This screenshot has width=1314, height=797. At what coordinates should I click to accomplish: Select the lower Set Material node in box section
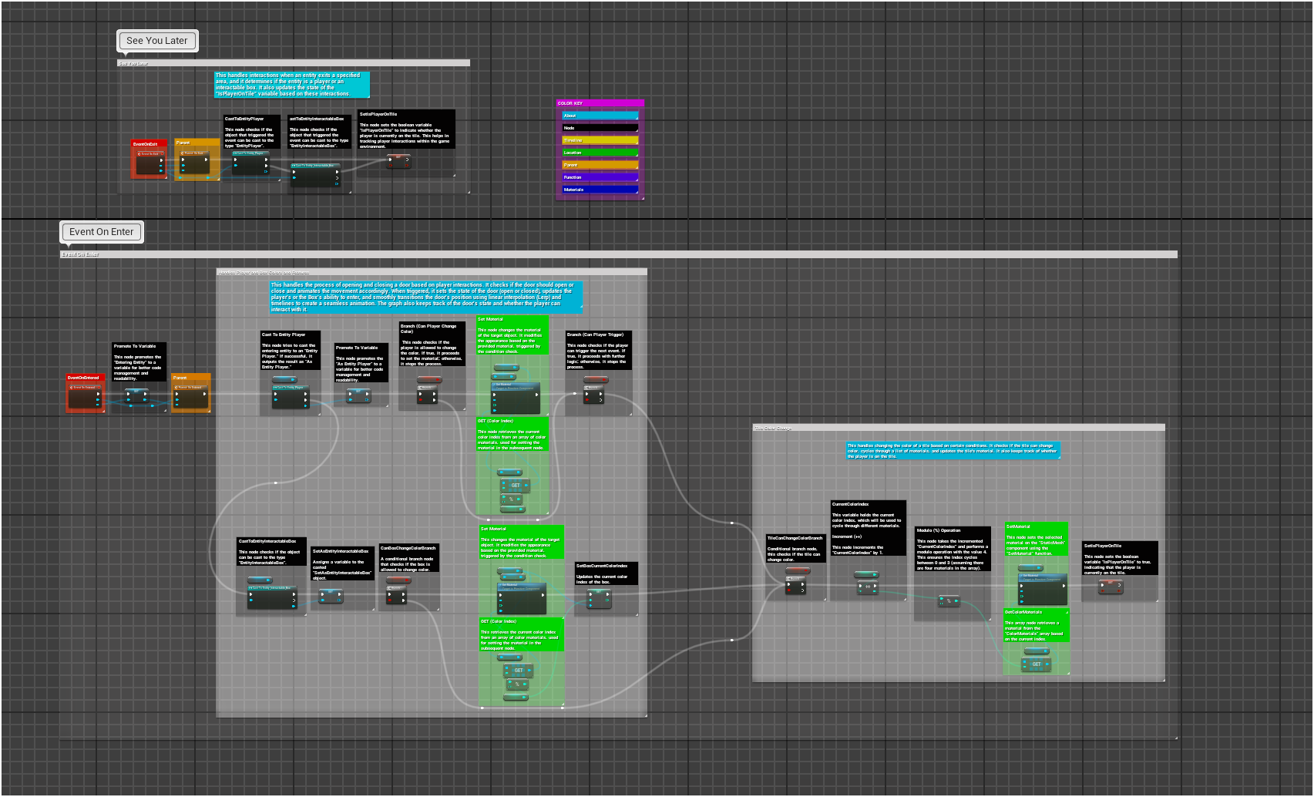tap(522, 598)
